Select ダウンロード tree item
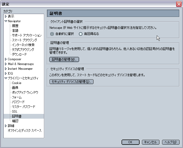183x148 pixels. coord(19,54)
